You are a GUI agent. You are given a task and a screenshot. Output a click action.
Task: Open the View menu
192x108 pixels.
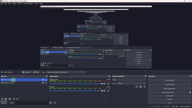pyautogui.click(x=10, y=4)
